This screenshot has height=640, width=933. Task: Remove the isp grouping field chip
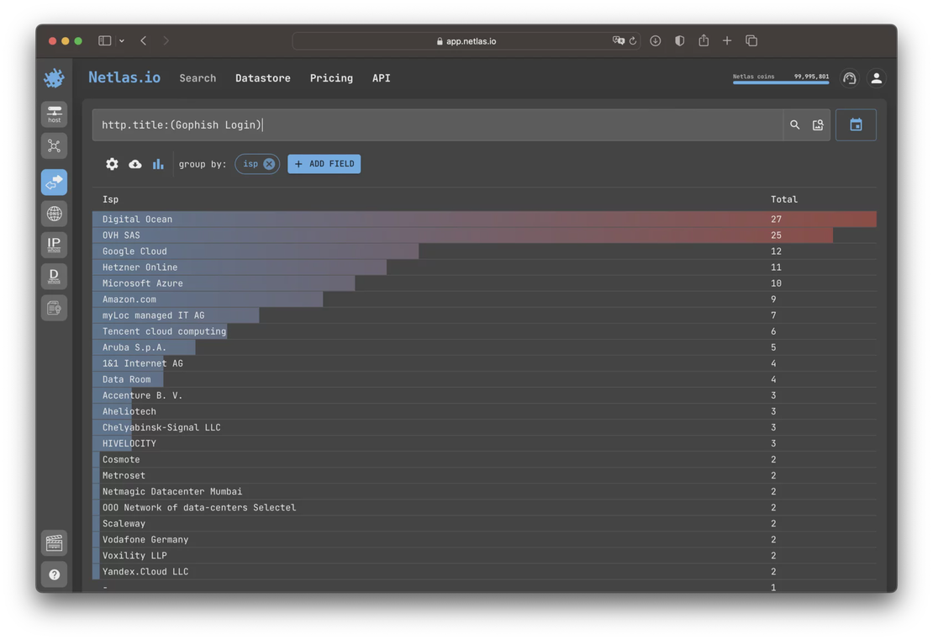pyautogui.click(x=268, y=163)
